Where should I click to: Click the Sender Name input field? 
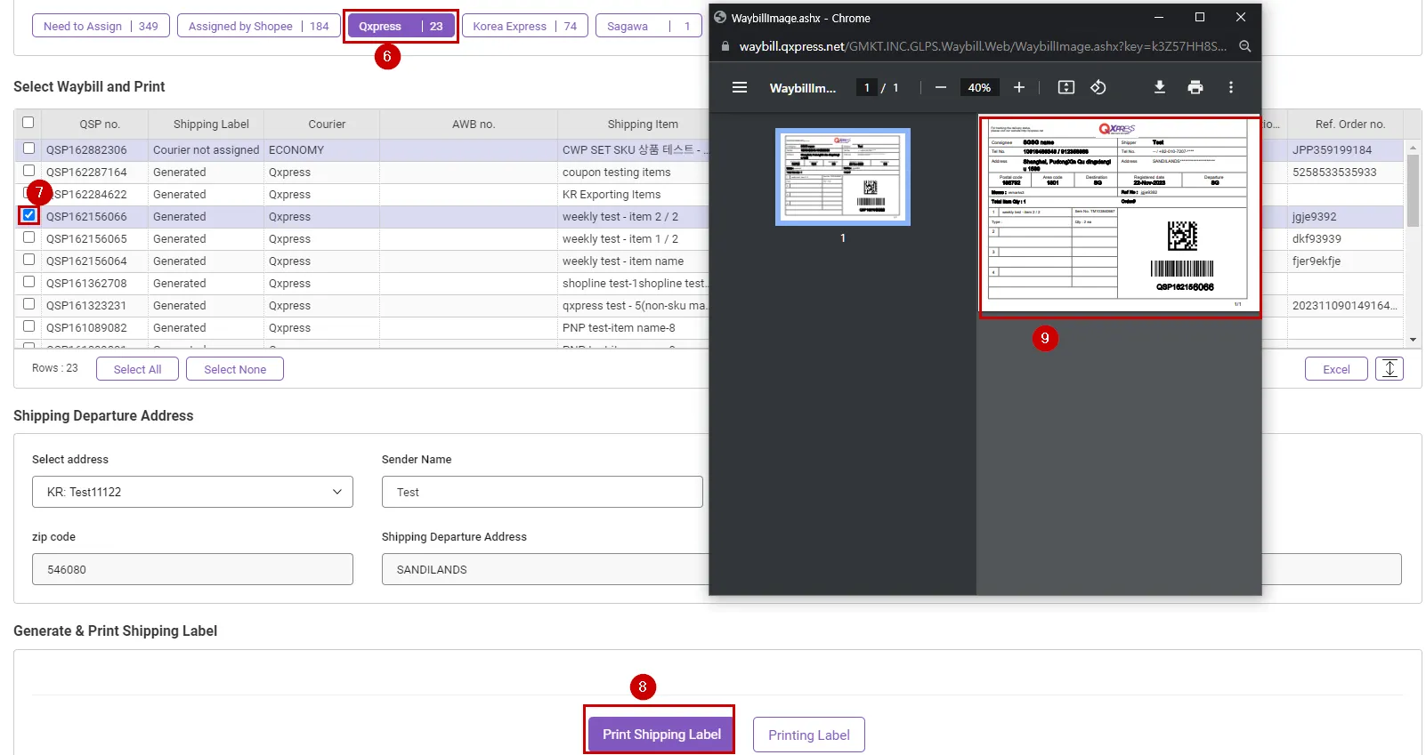click(542, 492)
